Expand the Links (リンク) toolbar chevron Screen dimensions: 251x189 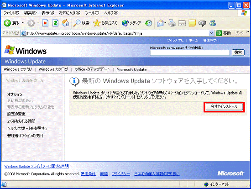pos(248,31)
